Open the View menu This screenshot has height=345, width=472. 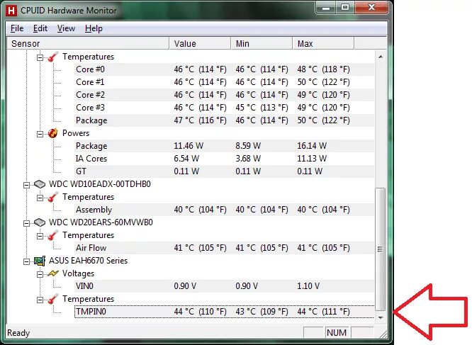pos(66,28)
